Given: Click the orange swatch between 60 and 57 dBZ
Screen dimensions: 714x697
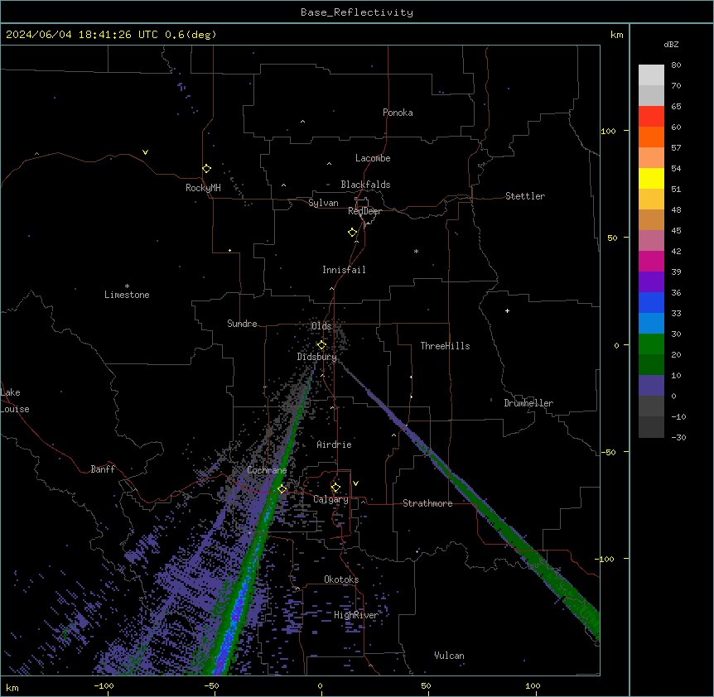Looking at the screenshot, I should [651, 137].
